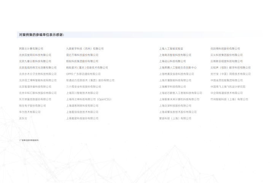Click 竹间智能科技（上海）有限公司
270x183 pixels.
pos(229,99)
